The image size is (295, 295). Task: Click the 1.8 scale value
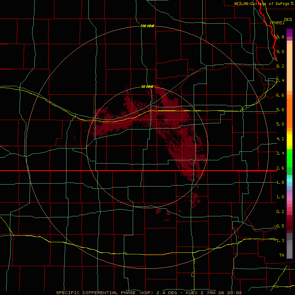[x=280, y=183]
